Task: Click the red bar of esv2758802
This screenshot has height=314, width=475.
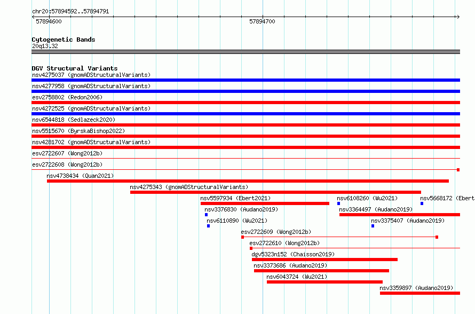Action: pos(246,103)
